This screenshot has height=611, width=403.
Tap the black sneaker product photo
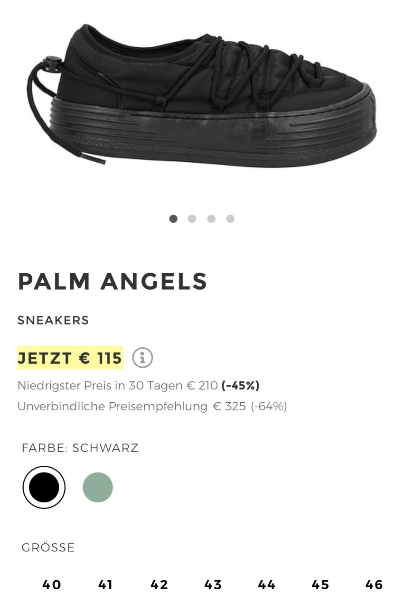point(201,96)
